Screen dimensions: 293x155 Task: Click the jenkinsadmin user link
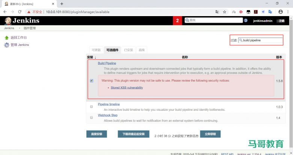point(263,21)
